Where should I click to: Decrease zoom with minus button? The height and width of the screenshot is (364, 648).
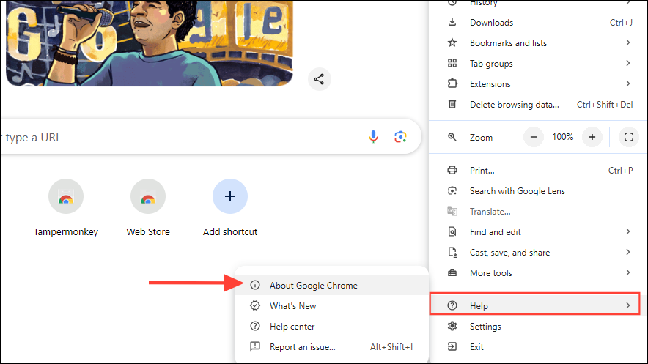[534, 137]
